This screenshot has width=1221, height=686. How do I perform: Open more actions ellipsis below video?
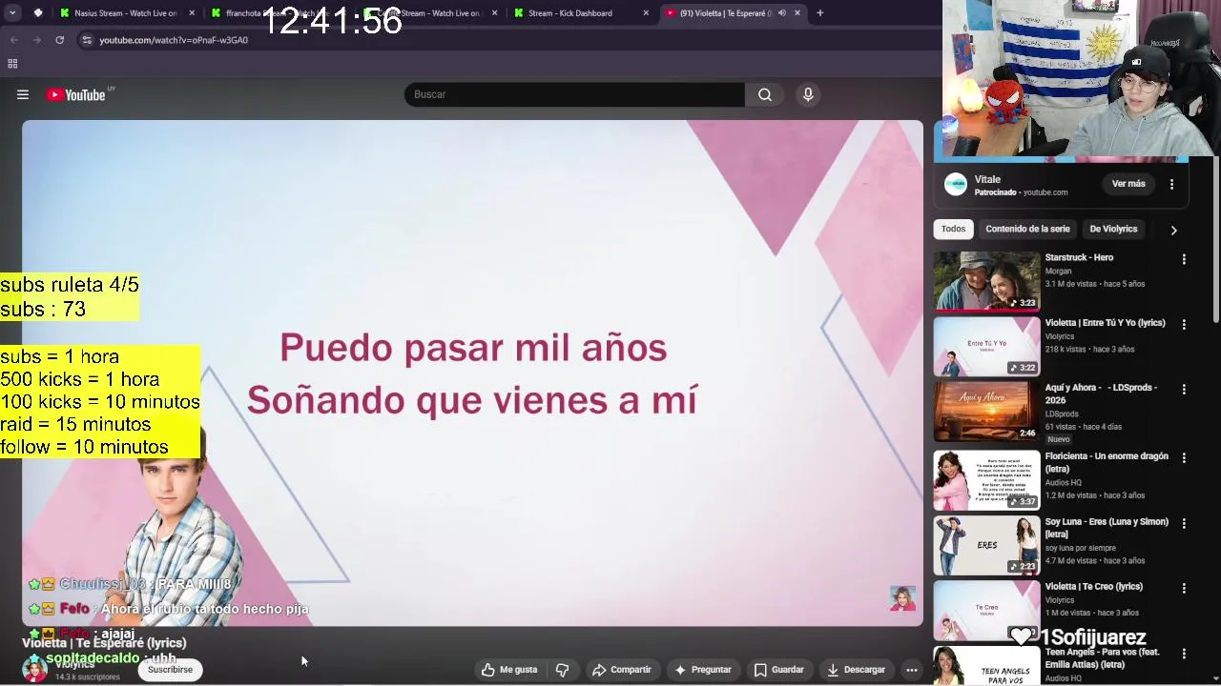pyautogui.click(x=912, y=670)
